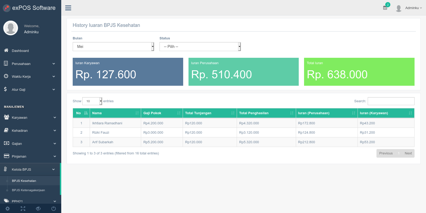The width and height of the screenshot is (426, 213).
Task: Open settings with the gear icon
Action: (x=8, y=209)
